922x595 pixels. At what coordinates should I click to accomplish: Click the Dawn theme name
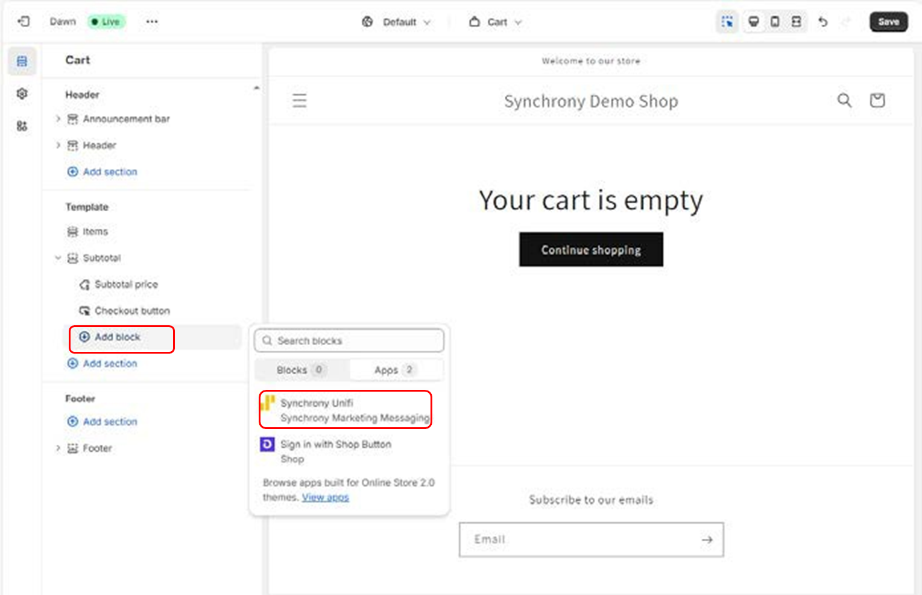pyautogui.click(x=63, y=22)
